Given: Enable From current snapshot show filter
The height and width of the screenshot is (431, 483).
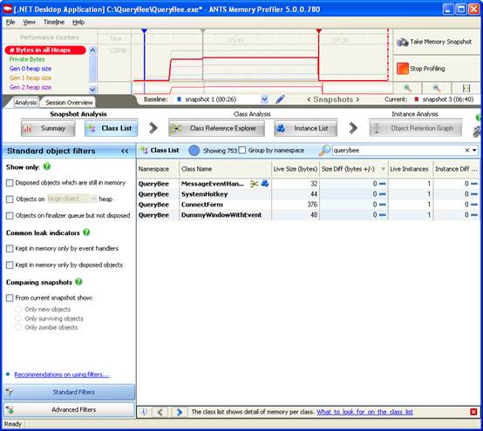Looking at the screenshot, I should [x=10, y=298].
